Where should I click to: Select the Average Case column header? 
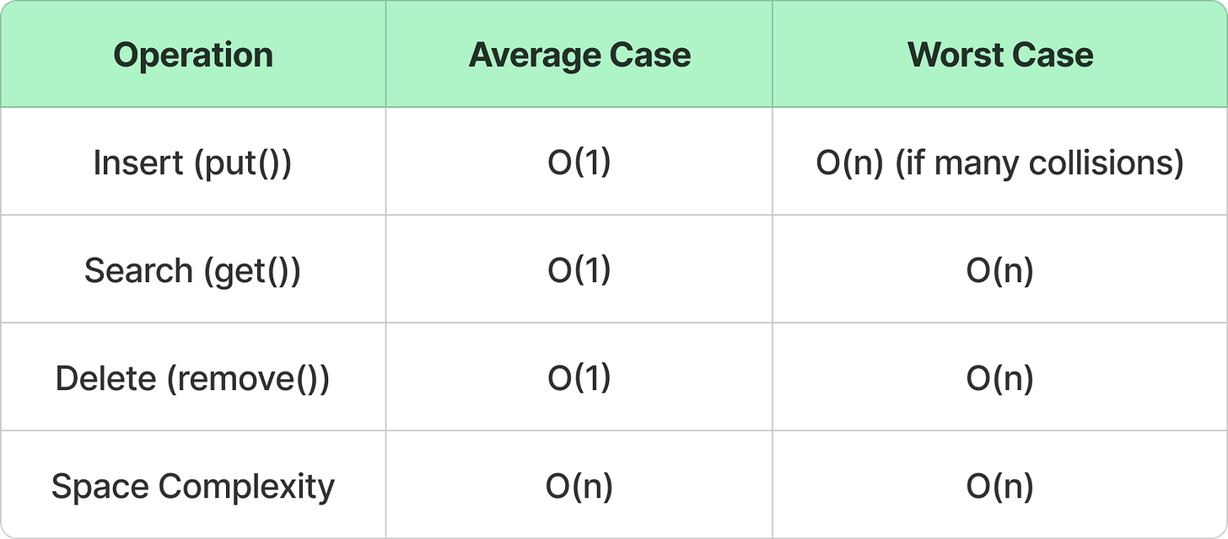579,56
